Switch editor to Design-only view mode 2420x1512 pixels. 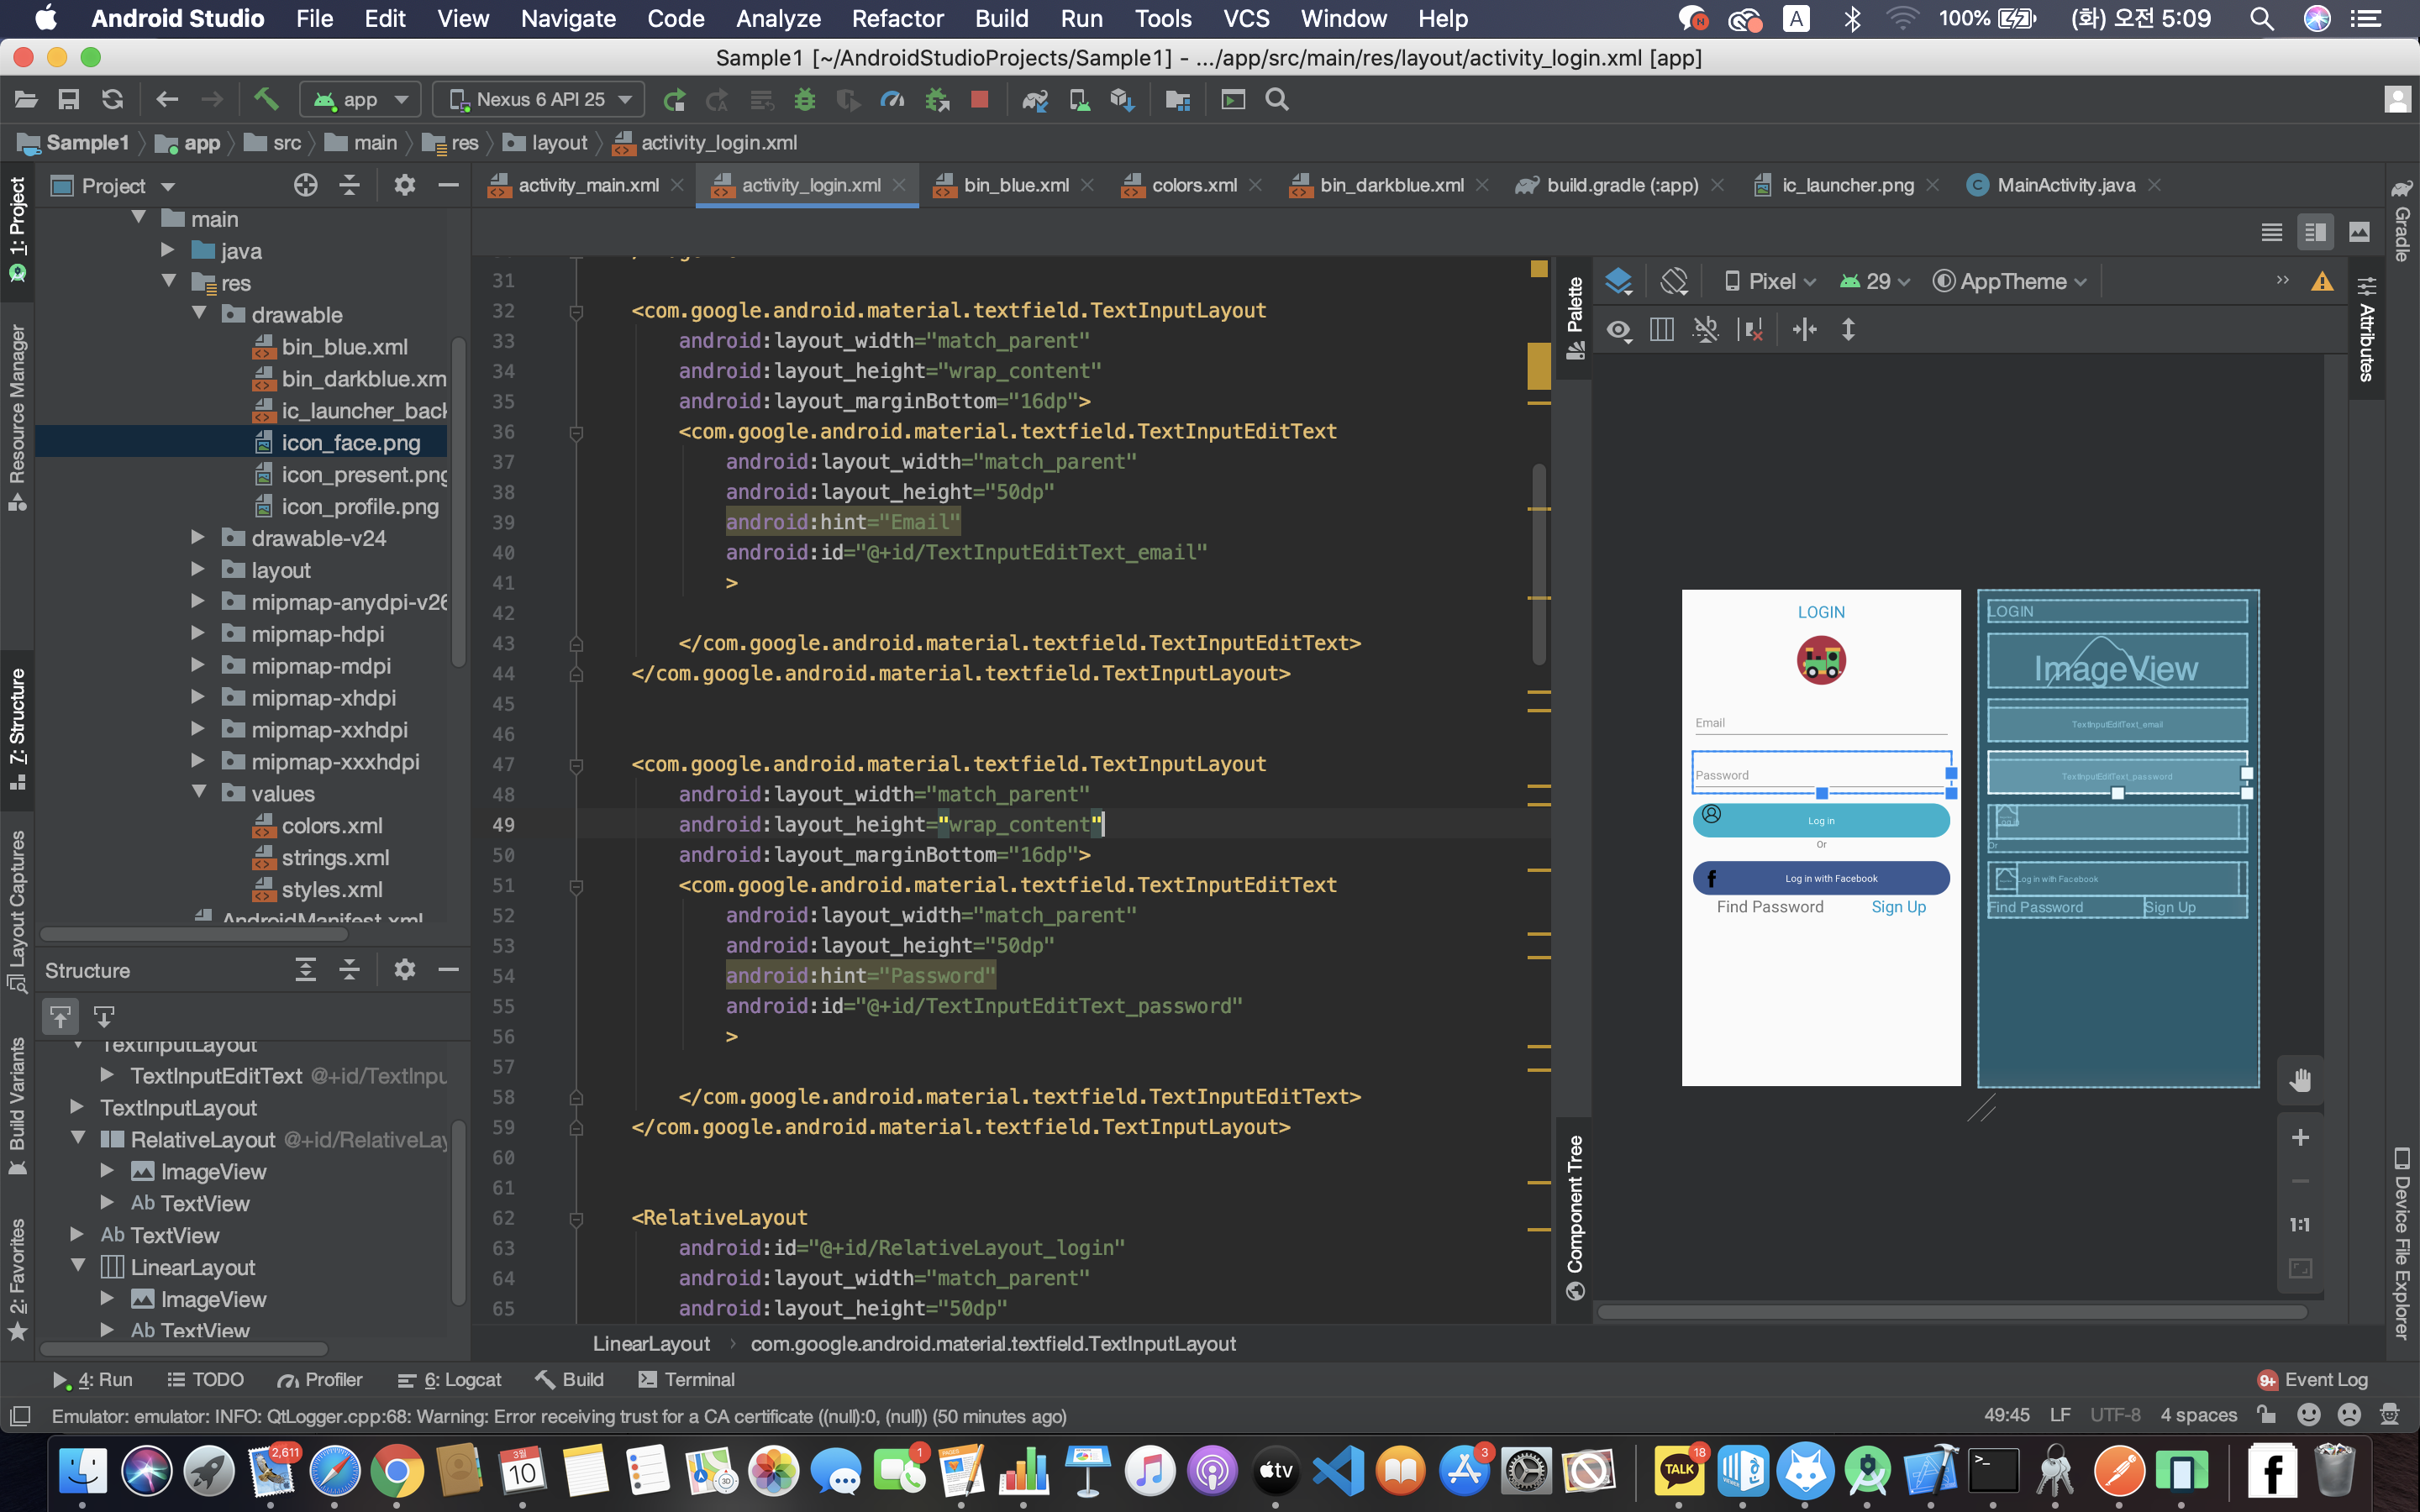pos(2359,232)
